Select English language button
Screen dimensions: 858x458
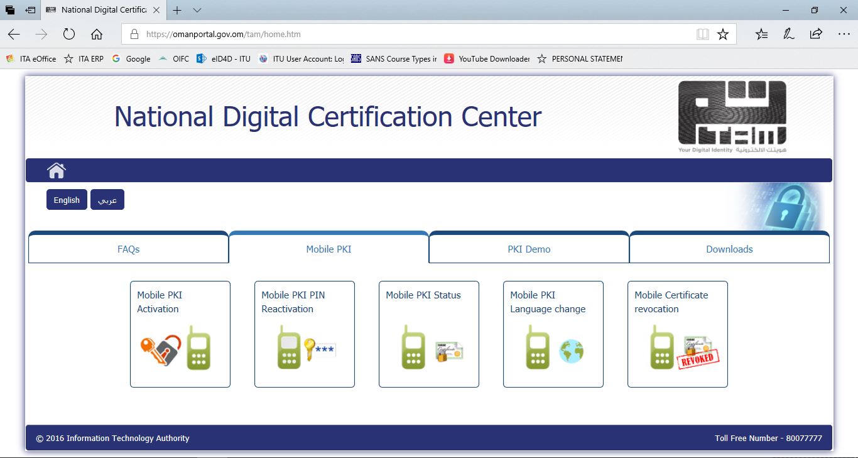coord(67,200)
